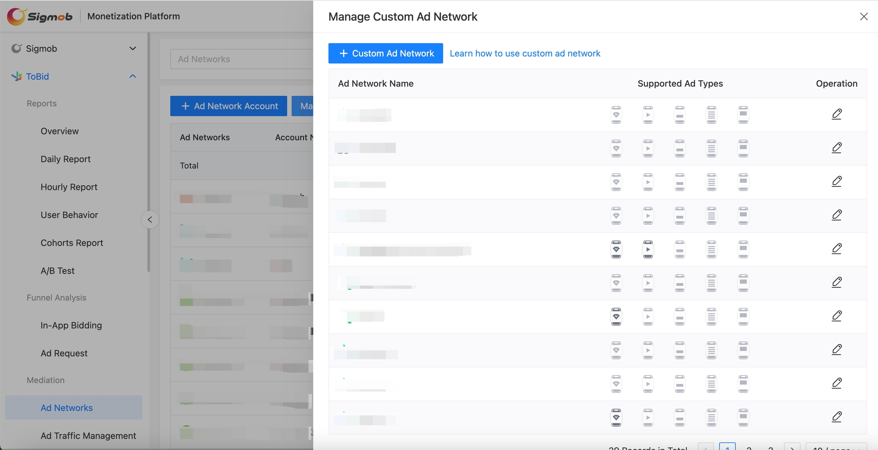Click the first row's list-style native ad icon

pos(711,115)
